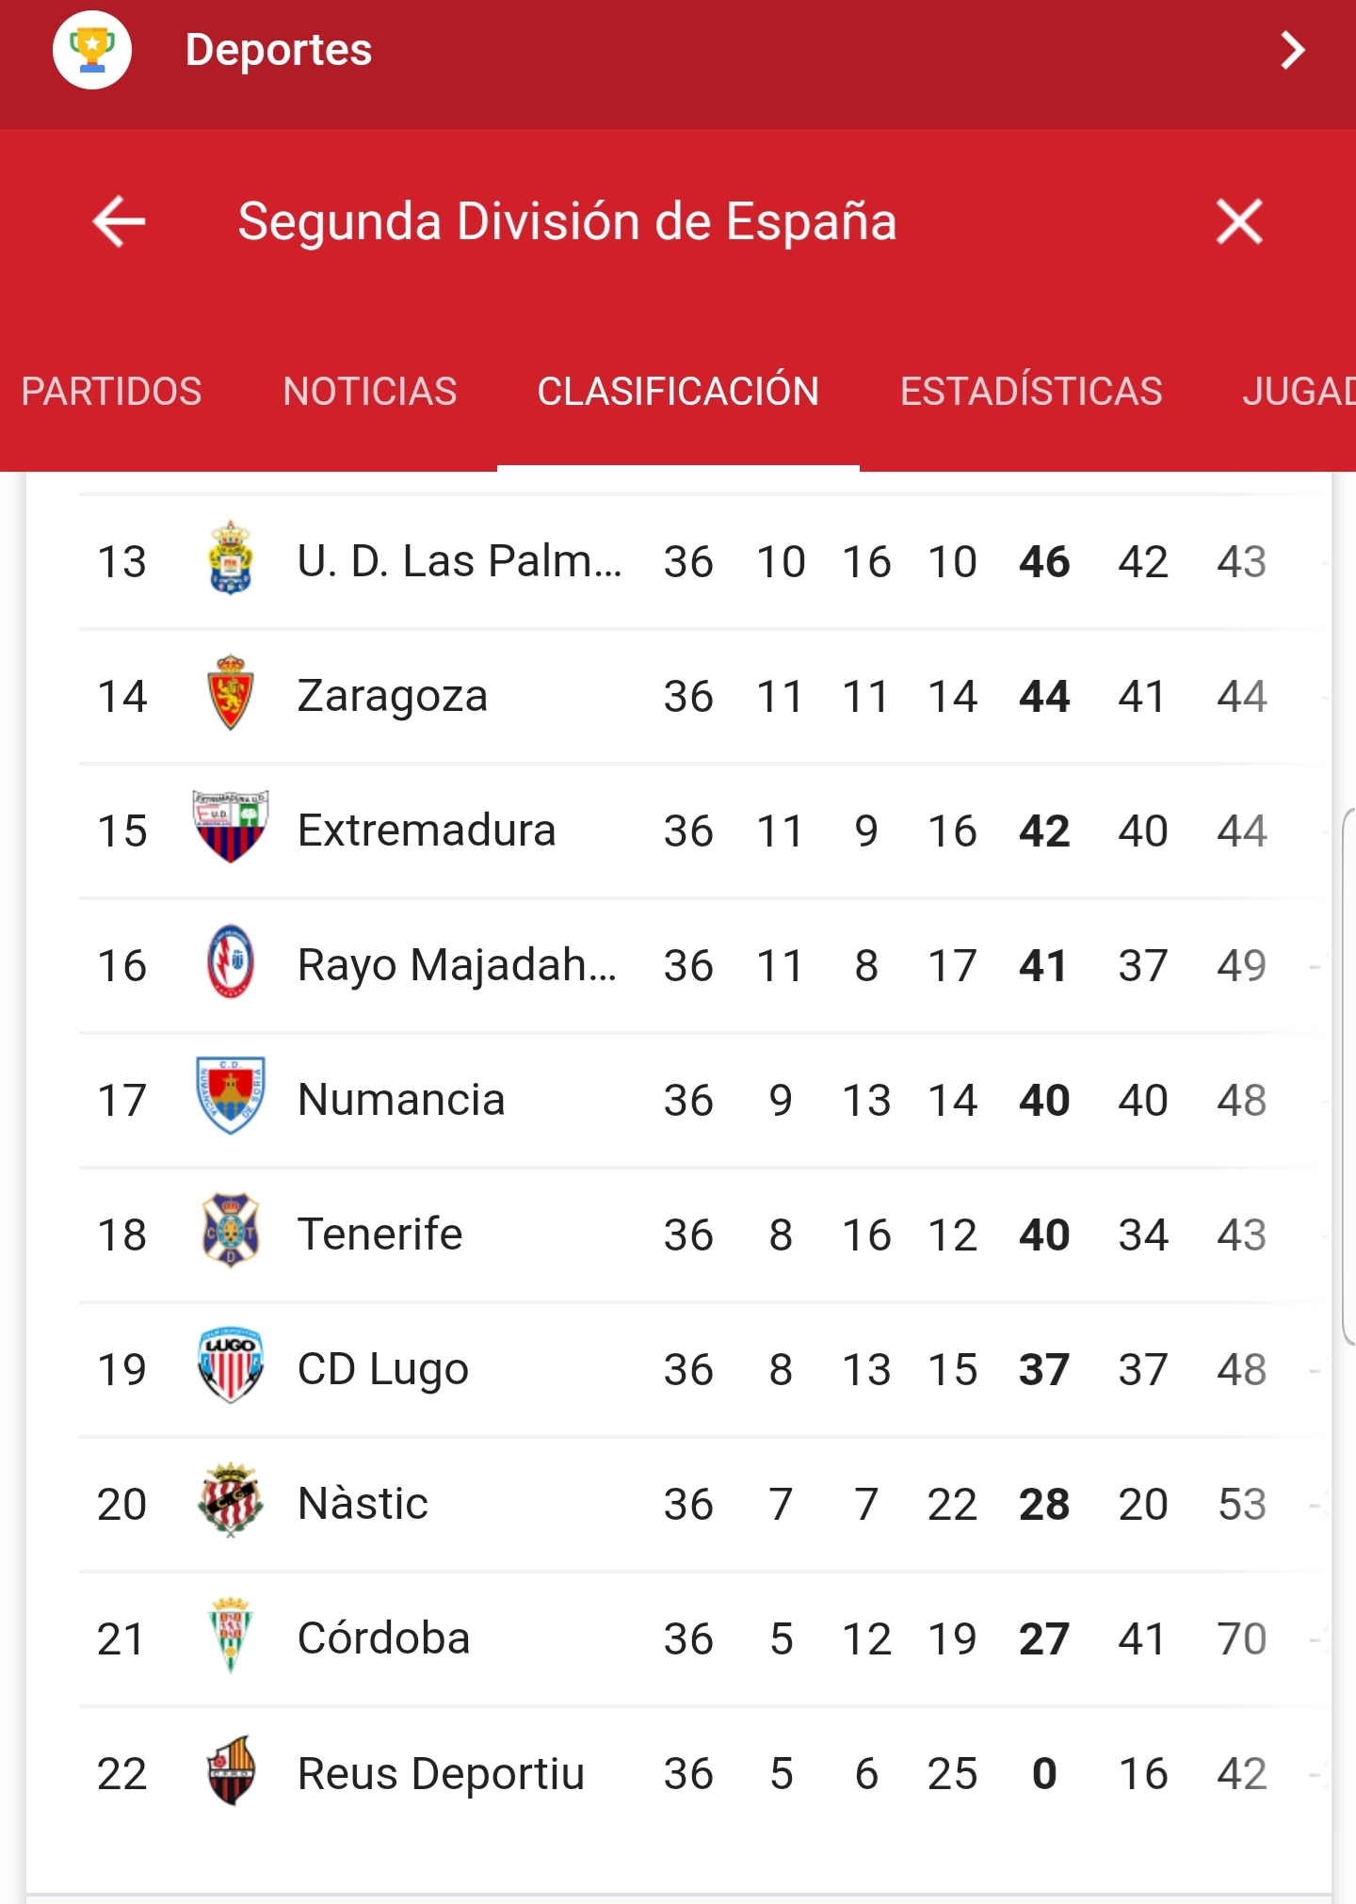Switch to the PARTIDOS tab

[x=111, y=392]
